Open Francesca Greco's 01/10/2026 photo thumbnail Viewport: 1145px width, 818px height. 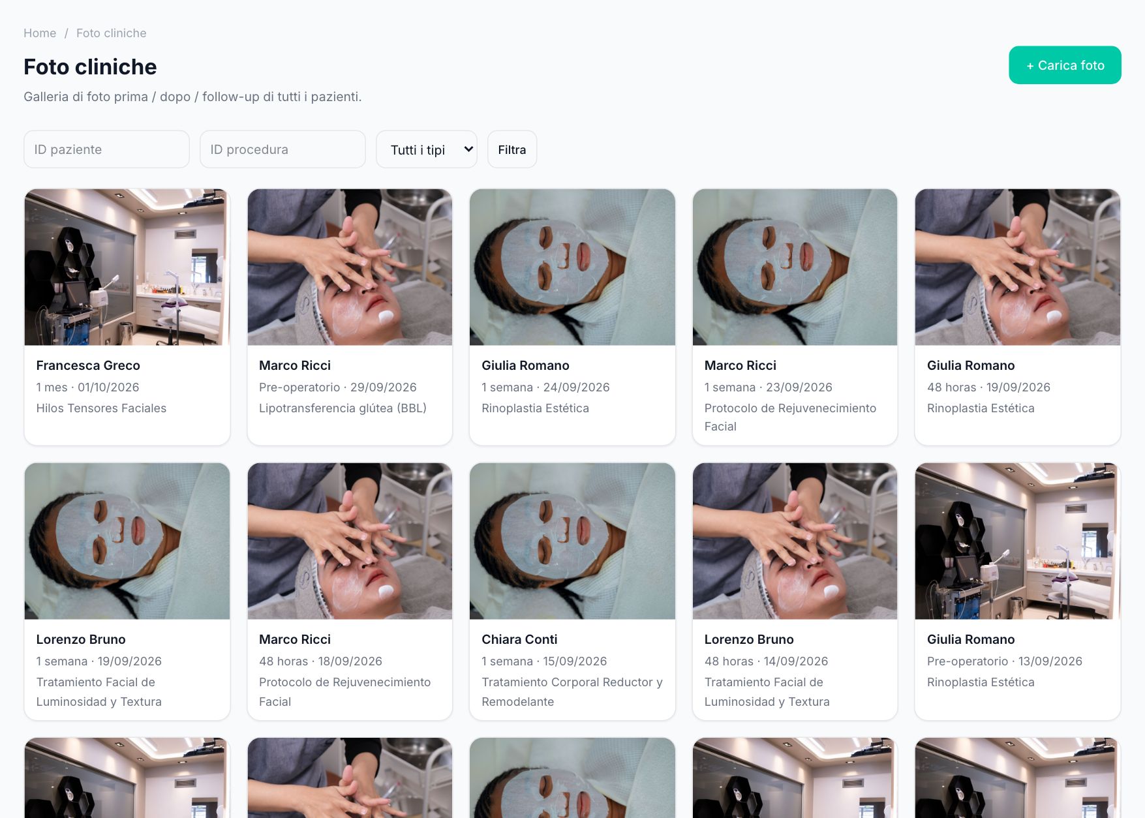coord(127,267)
